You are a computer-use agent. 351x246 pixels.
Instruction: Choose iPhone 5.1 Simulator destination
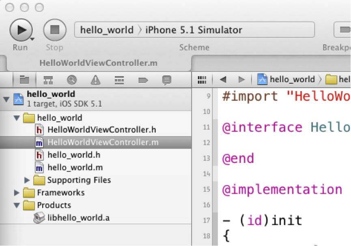point(194,30)
